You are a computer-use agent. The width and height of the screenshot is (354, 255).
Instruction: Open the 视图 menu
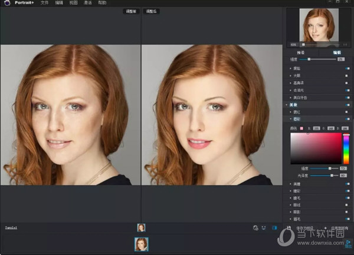pyautogui.click(x=73, y=3)
